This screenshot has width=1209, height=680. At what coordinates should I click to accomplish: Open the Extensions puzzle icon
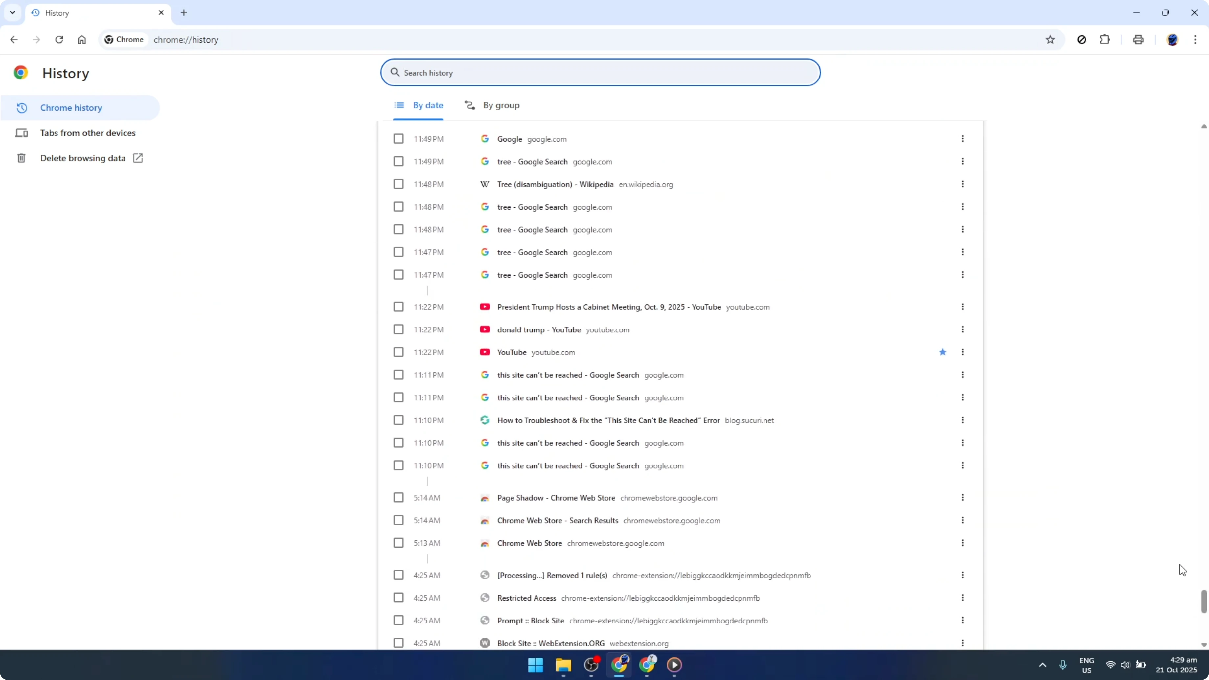[1105, 40]
